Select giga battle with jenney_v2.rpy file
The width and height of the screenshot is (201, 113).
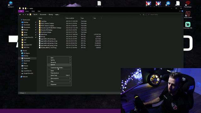pos(49,41)
